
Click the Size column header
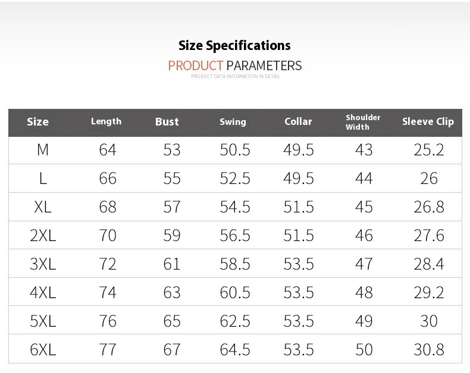point(37,122)
